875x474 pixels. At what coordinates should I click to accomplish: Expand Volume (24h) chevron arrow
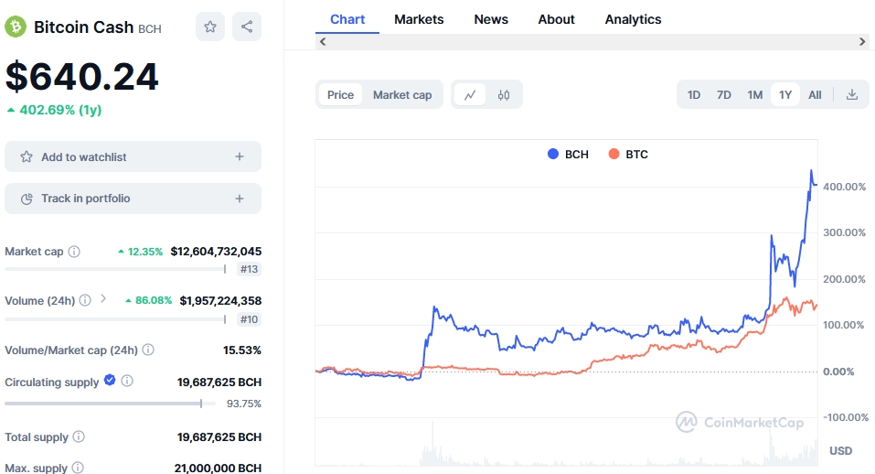(x=103, y=299)
